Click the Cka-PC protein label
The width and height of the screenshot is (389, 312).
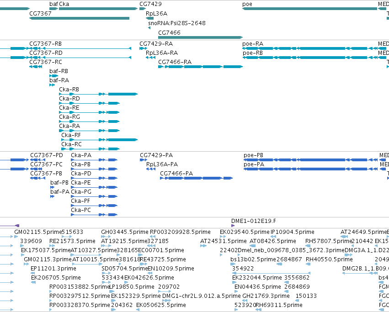[x=81, y=210]
